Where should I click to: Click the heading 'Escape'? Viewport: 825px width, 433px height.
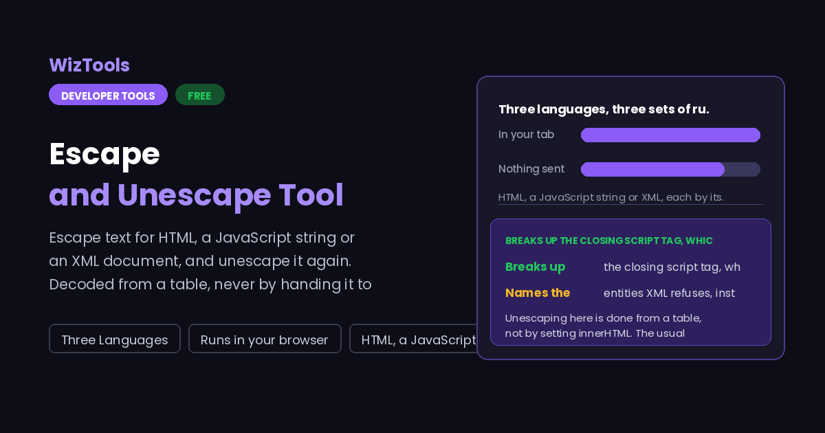pyautogui.click(x=104, y=154)
